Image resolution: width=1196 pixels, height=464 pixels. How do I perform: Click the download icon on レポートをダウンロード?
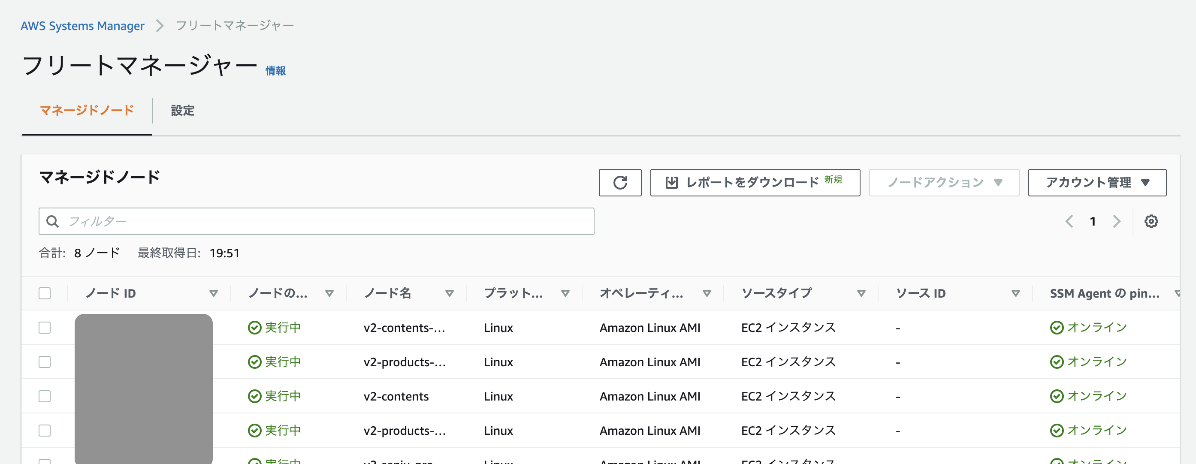click(672, 182)
